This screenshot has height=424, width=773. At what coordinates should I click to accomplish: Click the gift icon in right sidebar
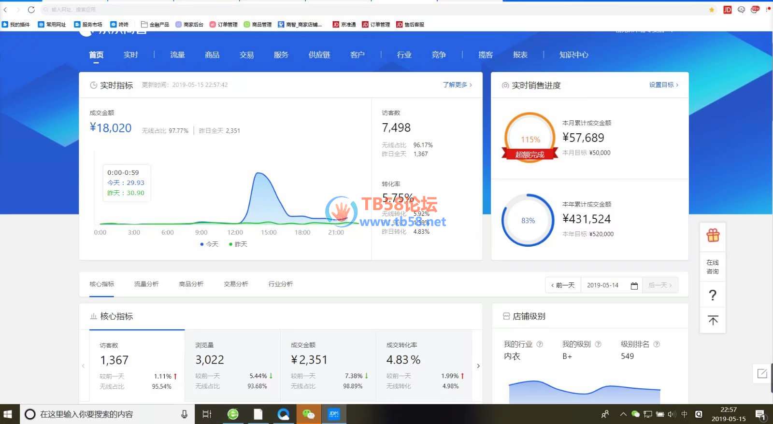713,236
